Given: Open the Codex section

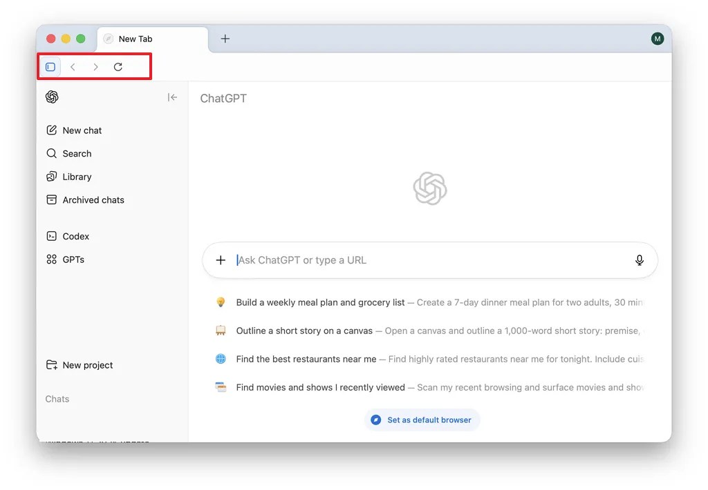Looking at the screenshot, I should pyautogui.click(x=74, y=236).
